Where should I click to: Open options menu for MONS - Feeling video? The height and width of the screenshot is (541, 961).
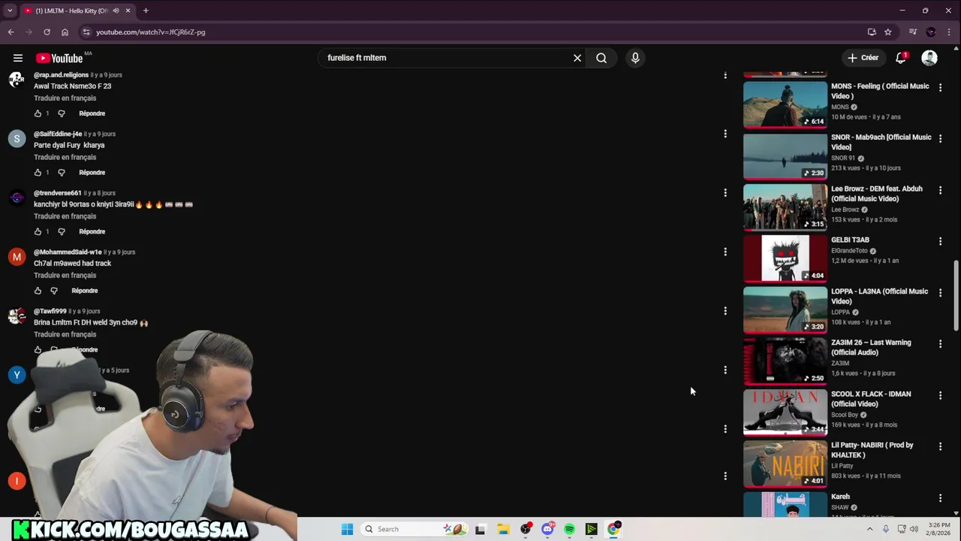(x=940, y=87)
